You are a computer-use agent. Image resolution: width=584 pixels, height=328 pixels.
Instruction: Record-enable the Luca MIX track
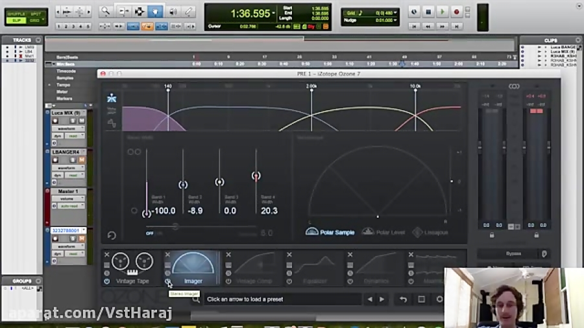click(55, 121)
